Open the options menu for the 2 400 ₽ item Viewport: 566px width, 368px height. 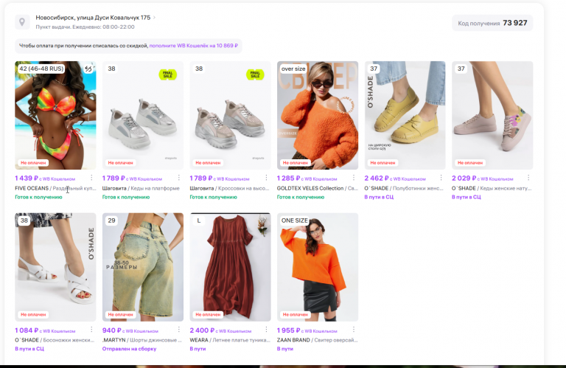pos(266,330)
